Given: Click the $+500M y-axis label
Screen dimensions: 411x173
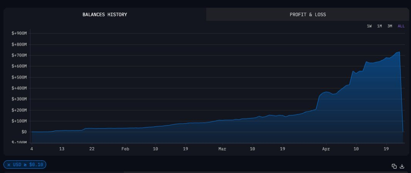Looking at the screenshot, I should 19,77.
